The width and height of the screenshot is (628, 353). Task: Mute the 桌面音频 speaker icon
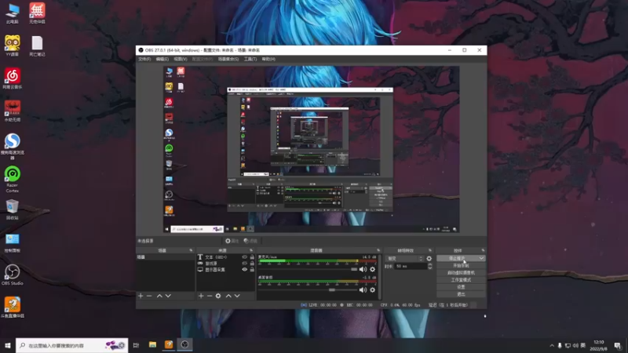(363, 289)
